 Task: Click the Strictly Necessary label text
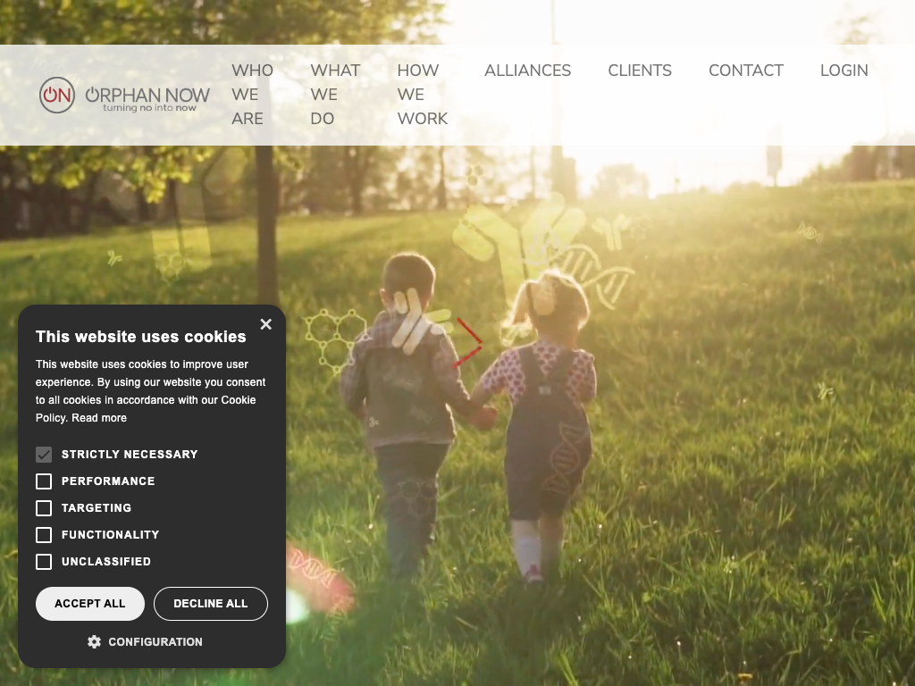(130, 455)
